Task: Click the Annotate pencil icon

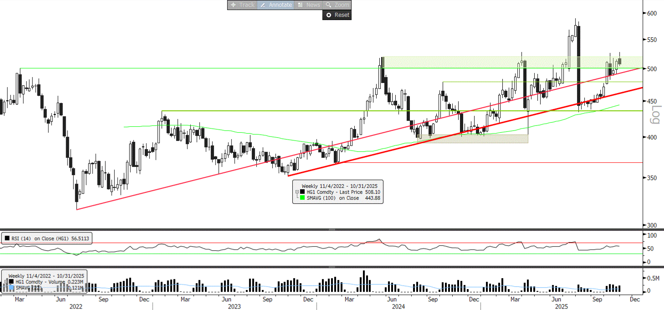Action: pyautogui.click(x=263, y=5)
